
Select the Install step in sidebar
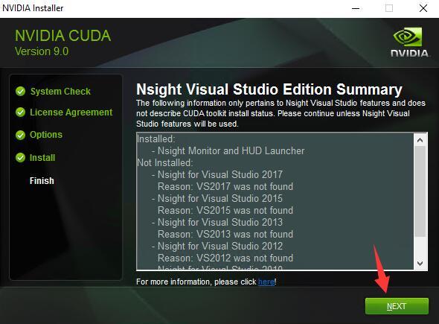pos(42,157)
